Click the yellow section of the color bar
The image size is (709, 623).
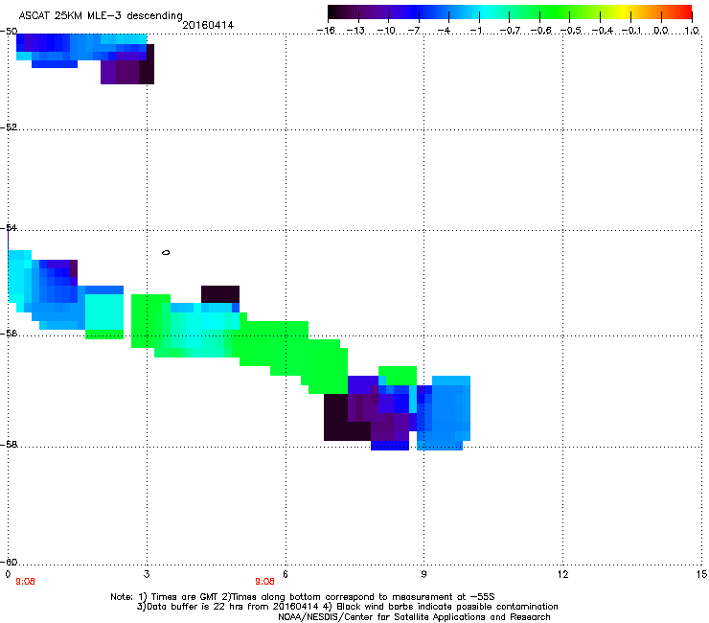coord(623,12)
